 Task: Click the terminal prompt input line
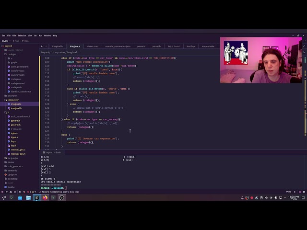coord(66,188)
